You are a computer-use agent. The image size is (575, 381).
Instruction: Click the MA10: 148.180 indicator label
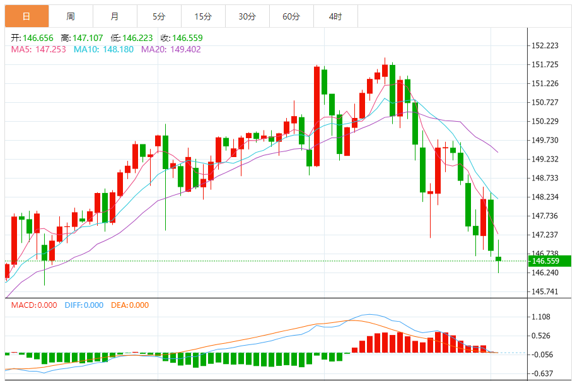(x=103, y=49)
